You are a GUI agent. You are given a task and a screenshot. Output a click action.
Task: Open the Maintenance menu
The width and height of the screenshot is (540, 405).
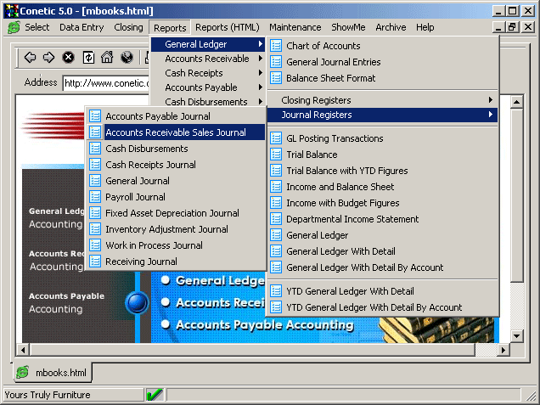click(295, 27)
